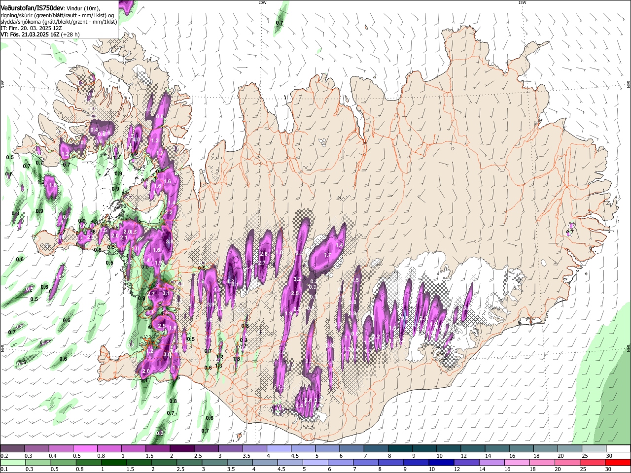Click the '4.2' precipitation value on the map
Image resolution: width=631 pixels, height=473 pixels.
230,282
